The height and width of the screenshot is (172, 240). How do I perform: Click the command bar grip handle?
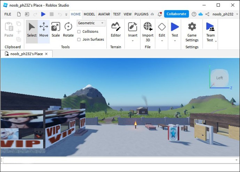coord(1,160)
